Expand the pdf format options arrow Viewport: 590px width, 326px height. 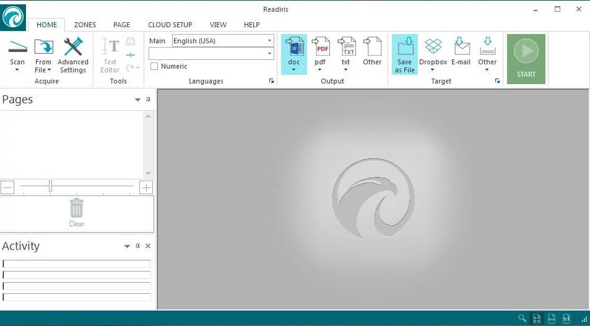click(x=320, y=70)
